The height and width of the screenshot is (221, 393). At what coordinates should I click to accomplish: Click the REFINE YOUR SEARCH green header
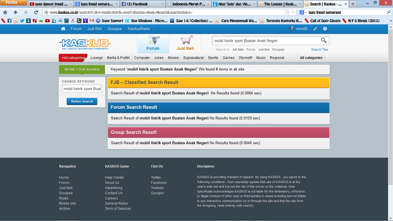82,69
